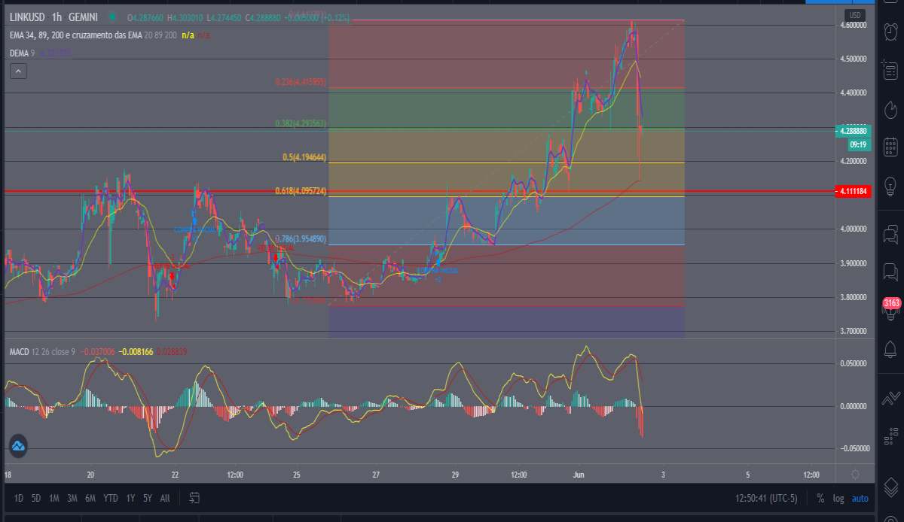Screen dimensions: 904x522
Task: Click the 0.5(4.194644) Fibonacci level label
Action: click(304, 158)
